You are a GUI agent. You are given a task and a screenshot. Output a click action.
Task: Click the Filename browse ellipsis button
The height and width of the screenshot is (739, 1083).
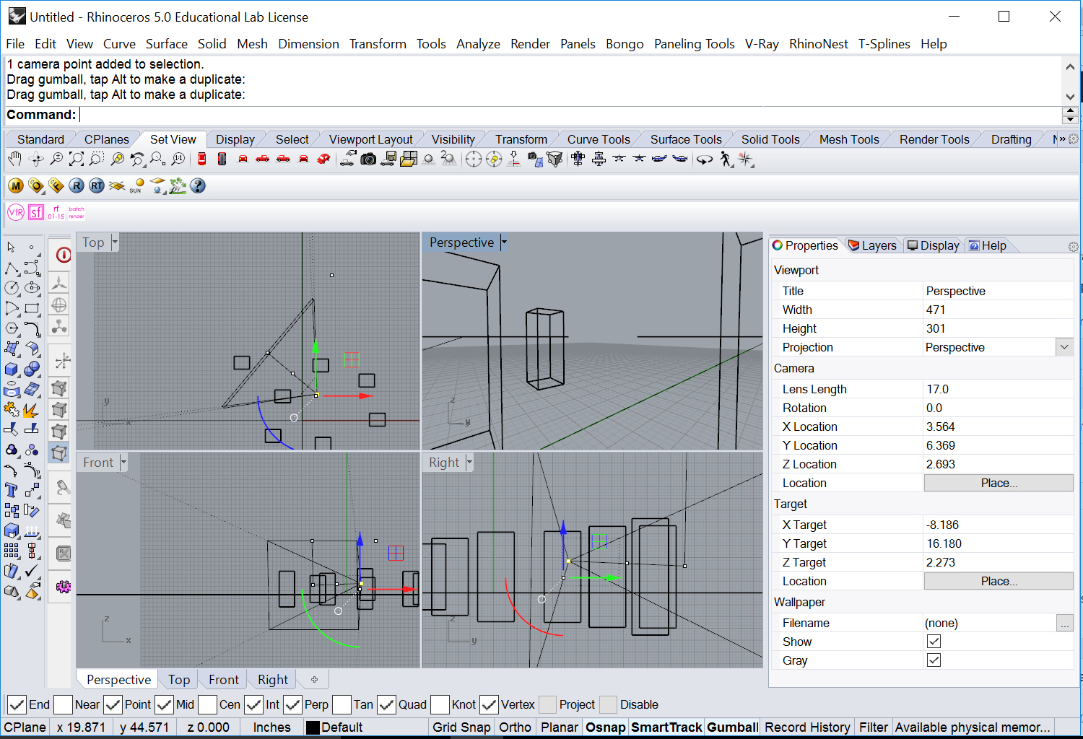pyautogui.click(x=1064, y=623)
